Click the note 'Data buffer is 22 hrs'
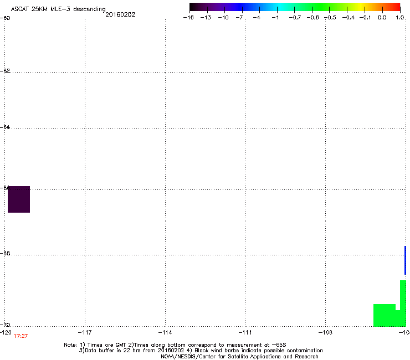Viewport: 410px width, 360px height. (x=110, y=351)
